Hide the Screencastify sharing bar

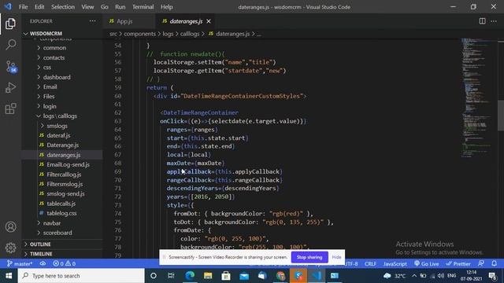336,257
